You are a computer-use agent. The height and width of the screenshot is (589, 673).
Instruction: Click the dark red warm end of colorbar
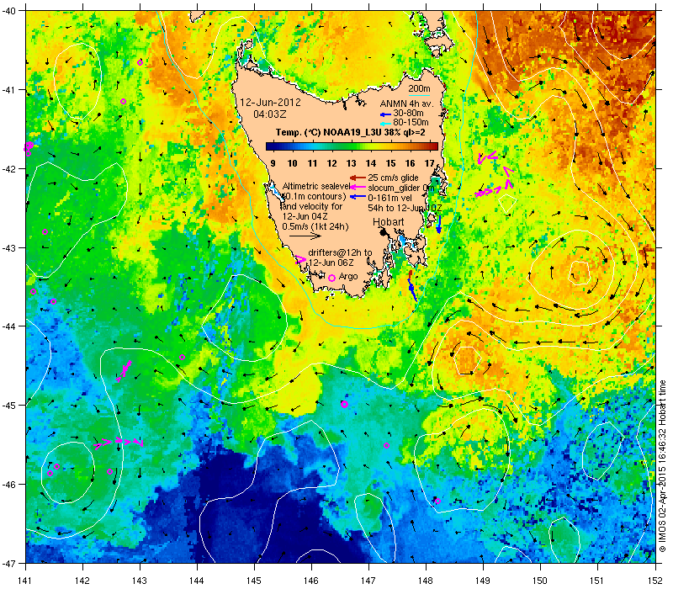[432, 146]
